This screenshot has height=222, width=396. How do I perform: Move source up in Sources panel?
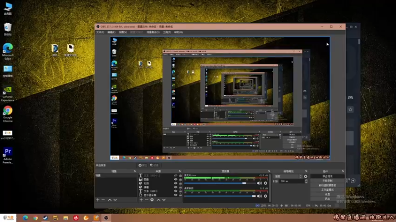[158, 200]
